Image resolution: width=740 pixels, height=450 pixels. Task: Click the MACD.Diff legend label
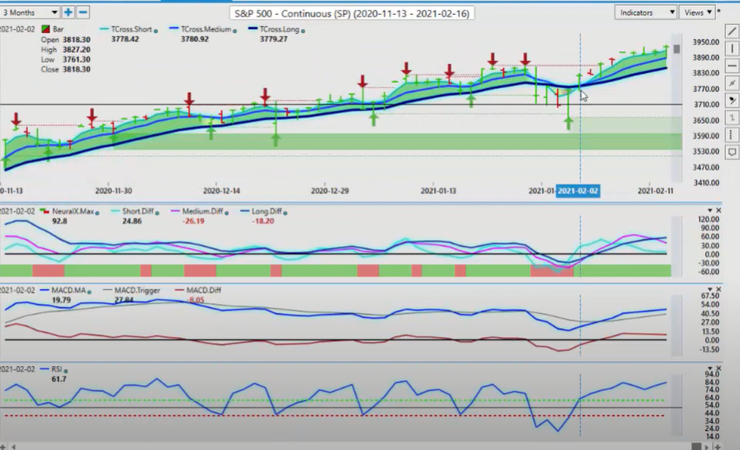203,290
